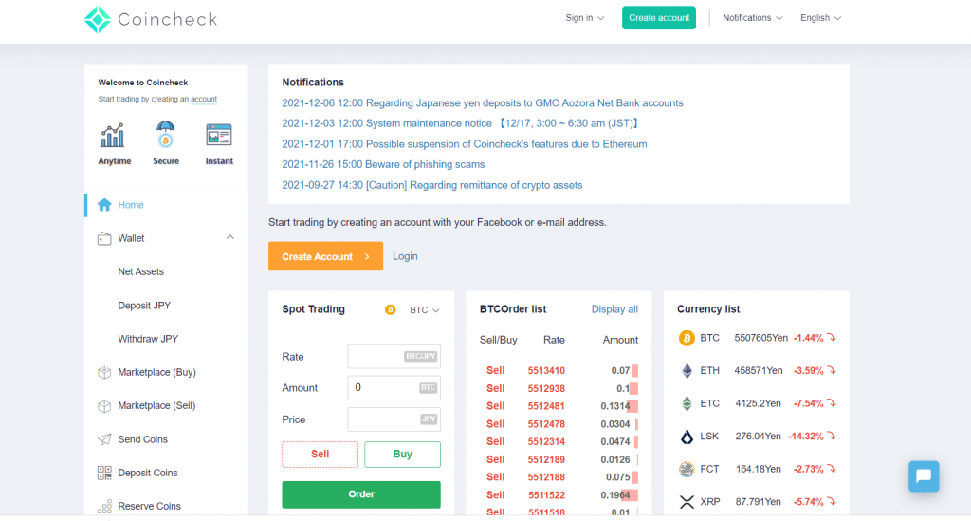Open the remittance of crypto assets caution
This screenshot has width=971, height=521.
432,185
